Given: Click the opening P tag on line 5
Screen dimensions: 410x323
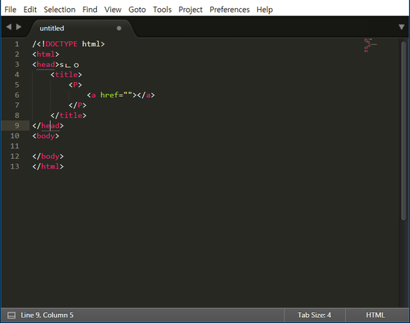Looking at the screenshot, I should [x=75, y=85].
